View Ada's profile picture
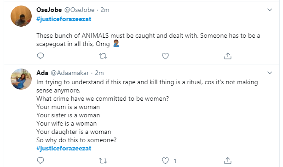The height and width of the screenshot is (167, 283). coord(21,79)
